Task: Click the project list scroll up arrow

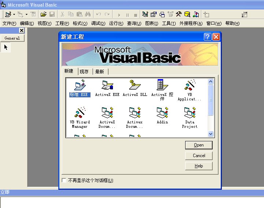Action: click(x=210, y=82)
